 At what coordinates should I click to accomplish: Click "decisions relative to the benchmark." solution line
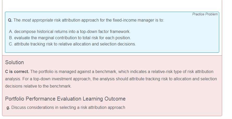coord(38,86)
